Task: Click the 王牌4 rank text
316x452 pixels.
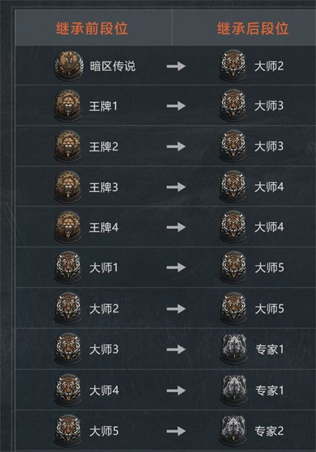Action: pyautogui.click(x=103, y=228)
